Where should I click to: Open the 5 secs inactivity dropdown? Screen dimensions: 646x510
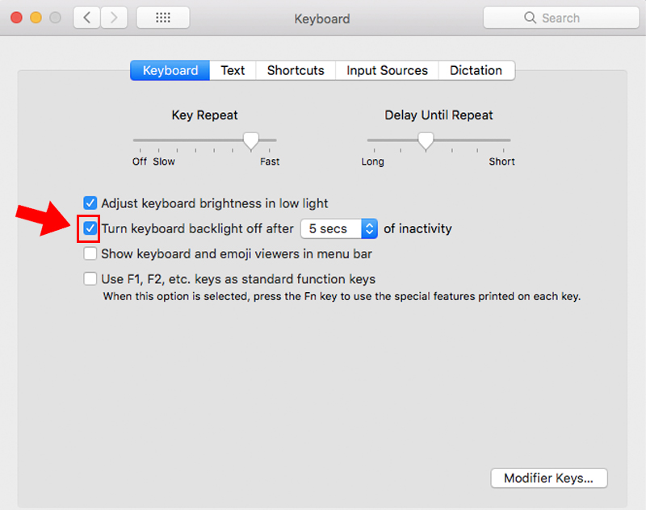pyautogui.click(x=338, y=228)
